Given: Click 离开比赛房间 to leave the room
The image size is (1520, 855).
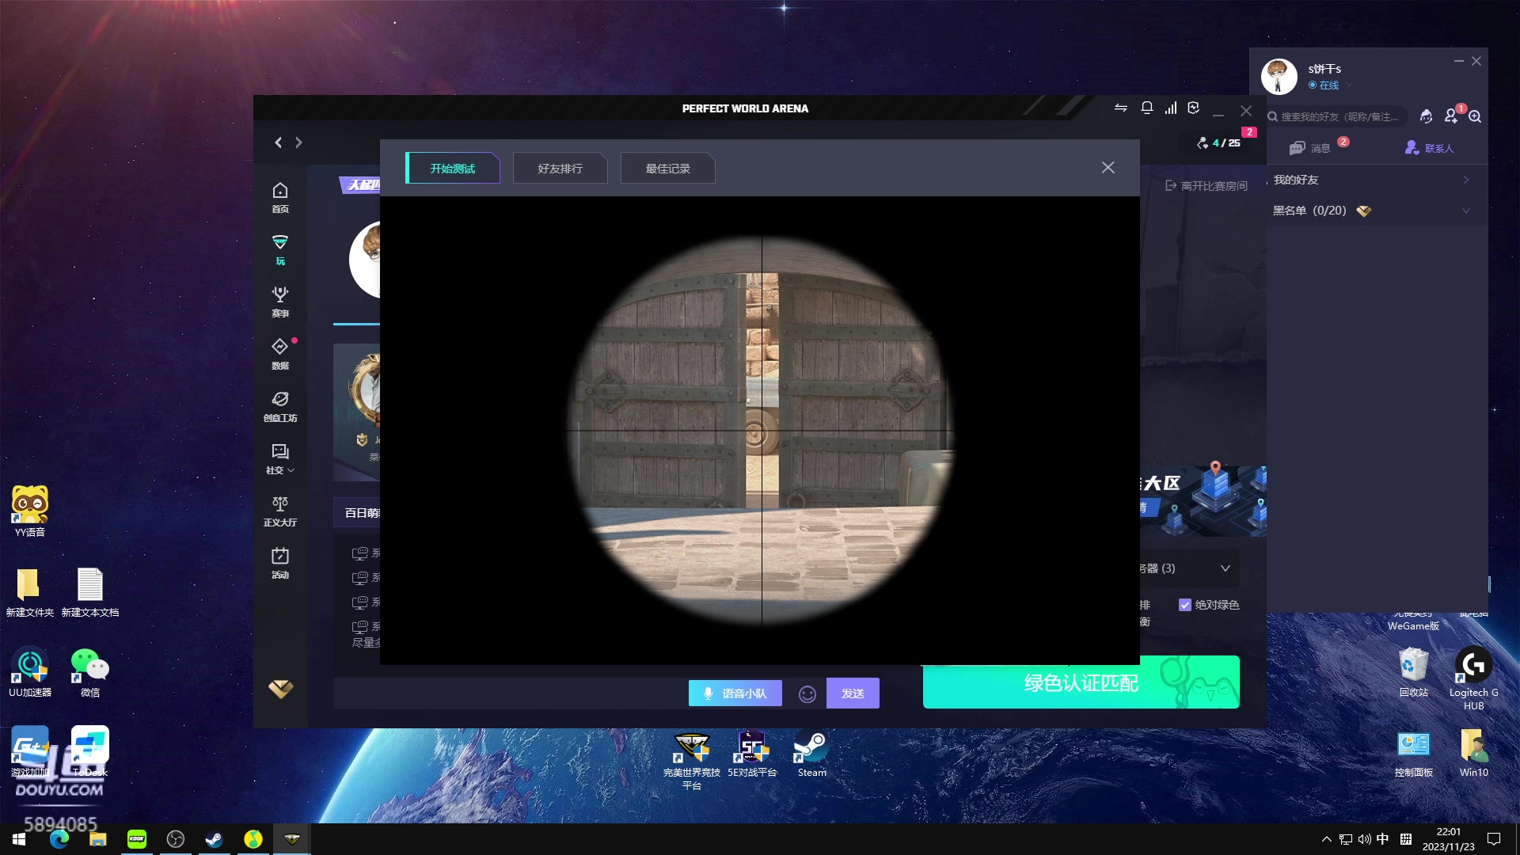Looking at the screenshot, I should (x=1206, y=185).
